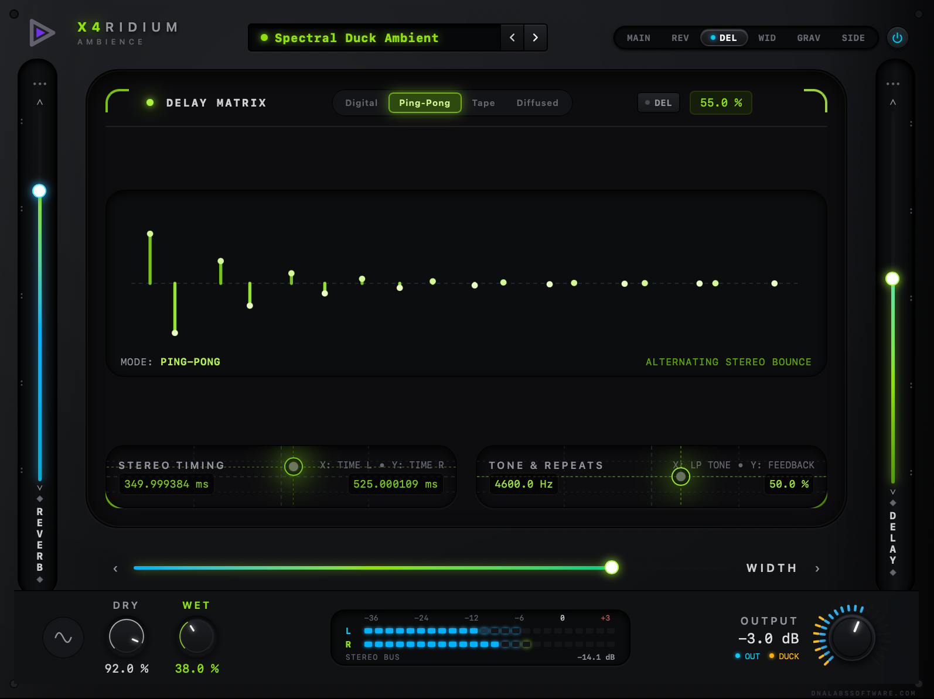Click the X4ridium play-triangle logo icon

[42, 33]
